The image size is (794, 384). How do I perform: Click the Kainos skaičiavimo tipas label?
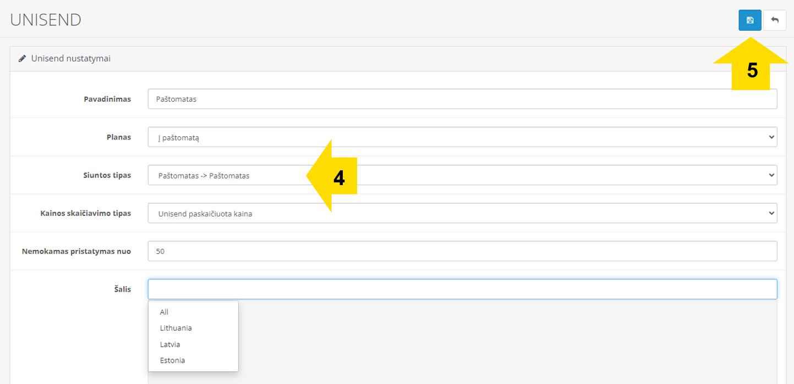point(86,213)
